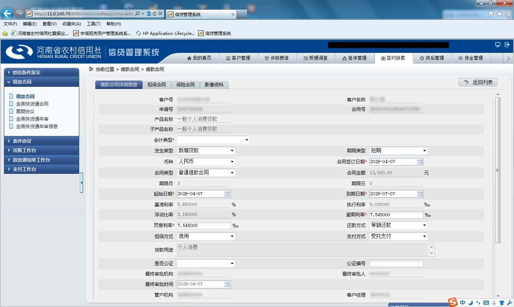Open calendar picker for 起始日期
The width and height of the screenshot is (514, 307).
[x=227, y=193]
